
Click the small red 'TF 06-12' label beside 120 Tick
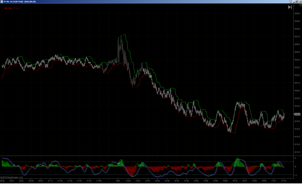pos(17,9)
